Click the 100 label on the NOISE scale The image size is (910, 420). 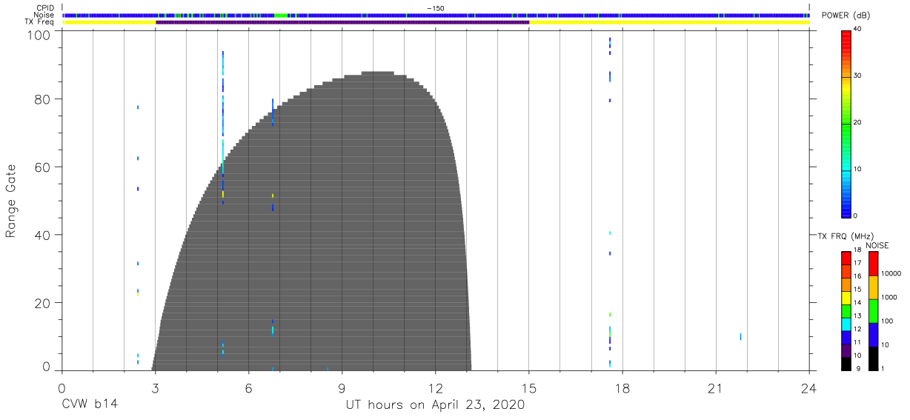(888, 321)
